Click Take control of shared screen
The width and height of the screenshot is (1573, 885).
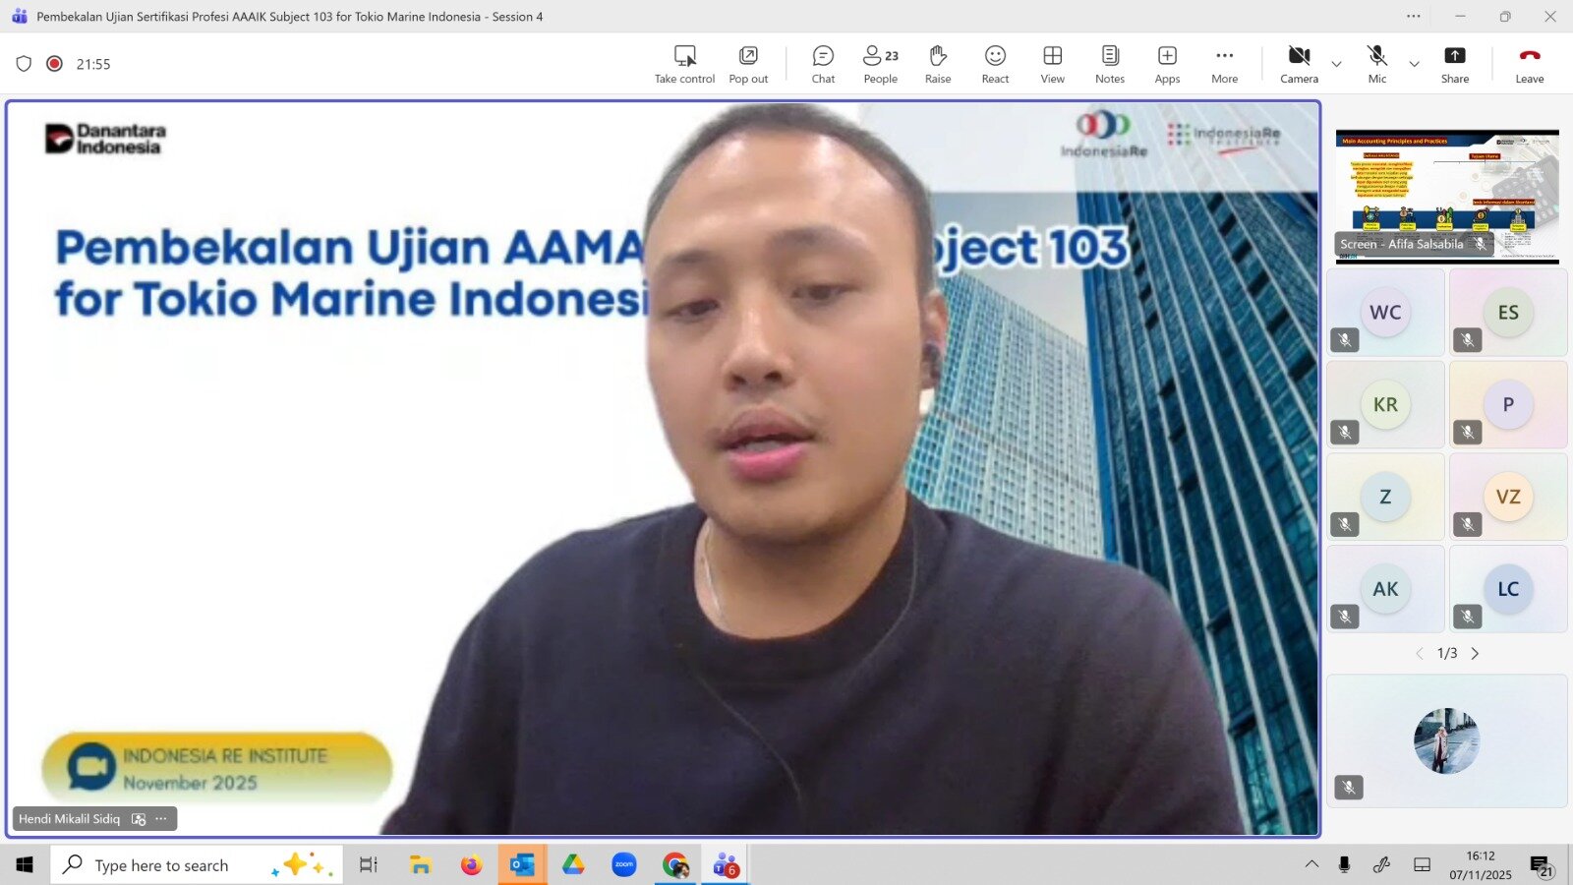coord(684,65)
